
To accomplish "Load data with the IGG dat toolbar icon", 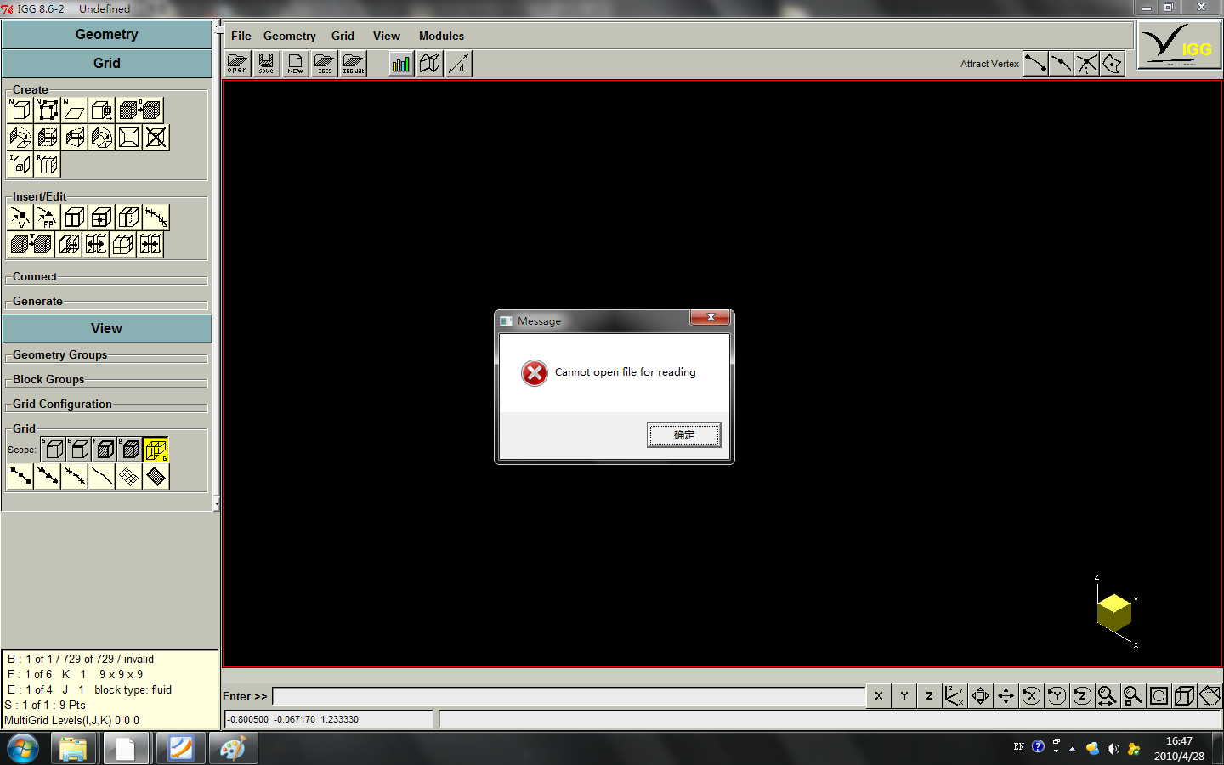I will click(x=353, y=63).
